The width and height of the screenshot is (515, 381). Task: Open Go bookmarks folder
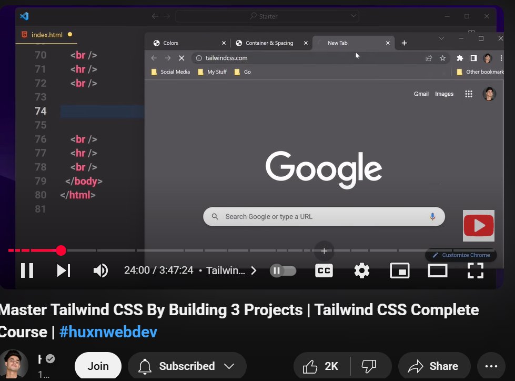click(x=243, y=72)
